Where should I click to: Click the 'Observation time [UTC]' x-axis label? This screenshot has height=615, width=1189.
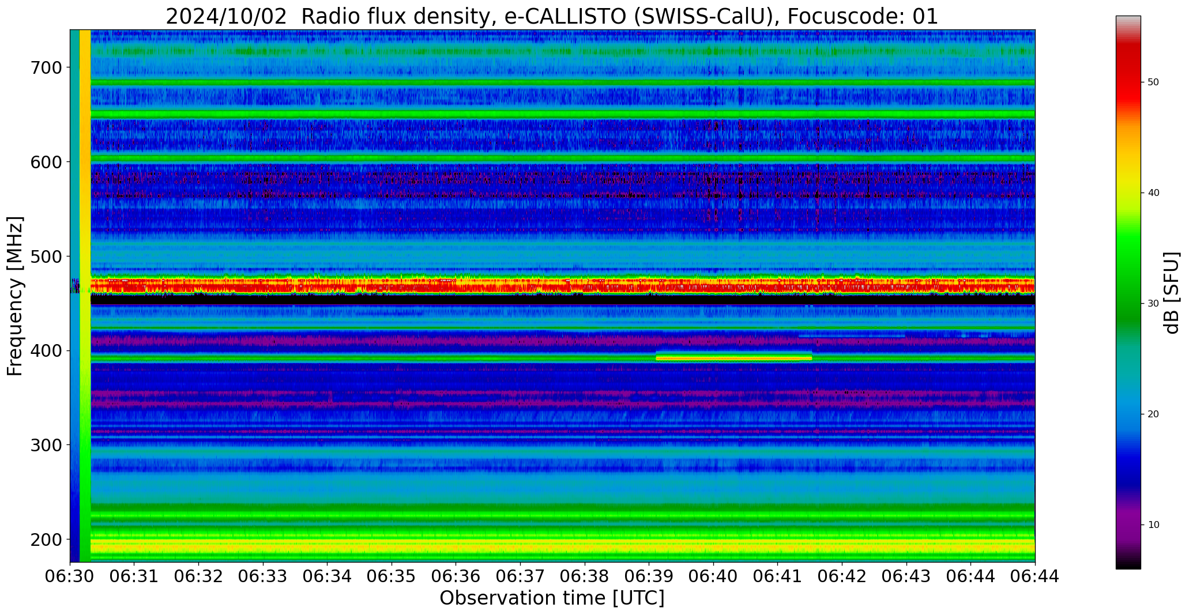pos(552,598)
